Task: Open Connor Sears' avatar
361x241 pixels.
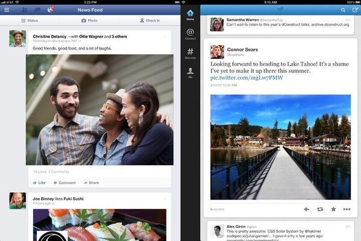Action: click(x=217, y=52)
